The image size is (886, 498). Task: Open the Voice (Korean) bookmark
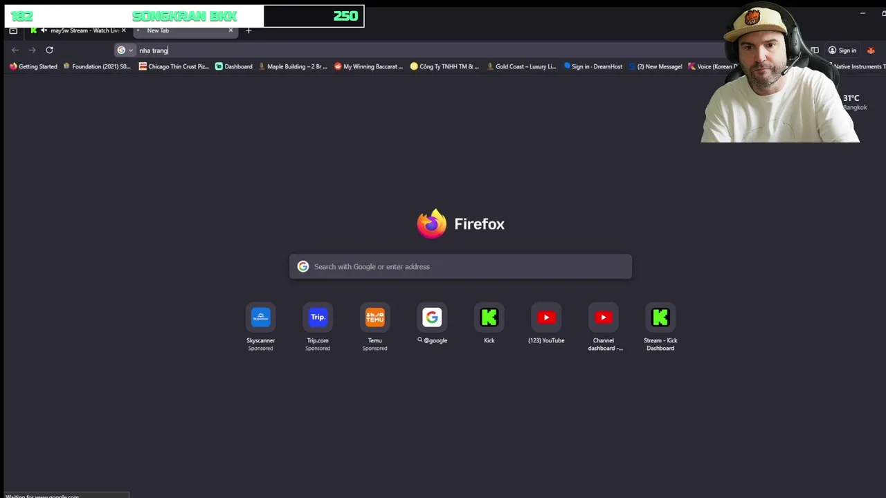pyautogui.click(x=712, y=66)
